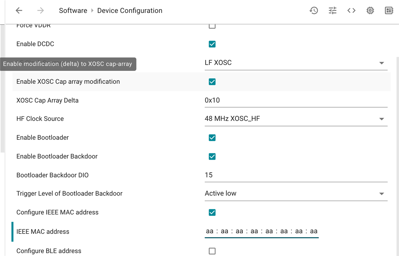Image resolution: width=399 pixels, height=256 pixels.
Task: Click the Software breadcrumb item
Action: (73, 10)
